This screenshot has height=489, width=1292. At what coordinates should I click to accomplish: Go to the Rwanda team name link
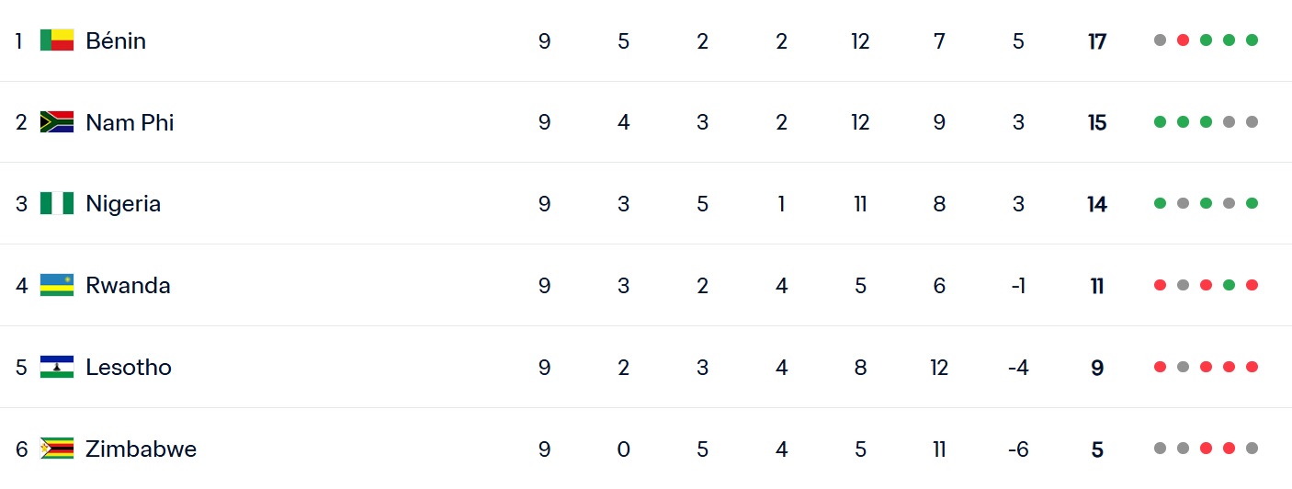coord(128,285)
